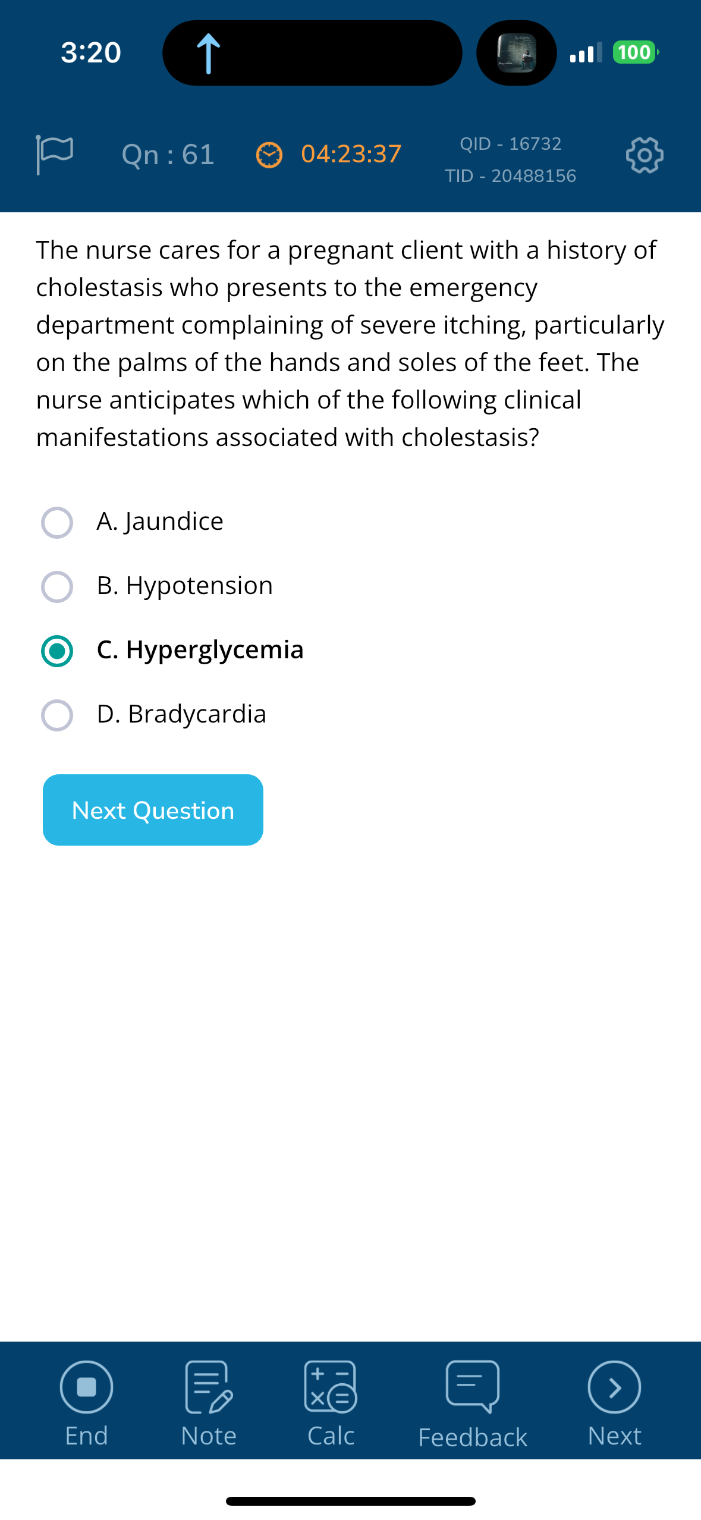
Task: Select answer B. Hypotension
Action: pos(157,586)
